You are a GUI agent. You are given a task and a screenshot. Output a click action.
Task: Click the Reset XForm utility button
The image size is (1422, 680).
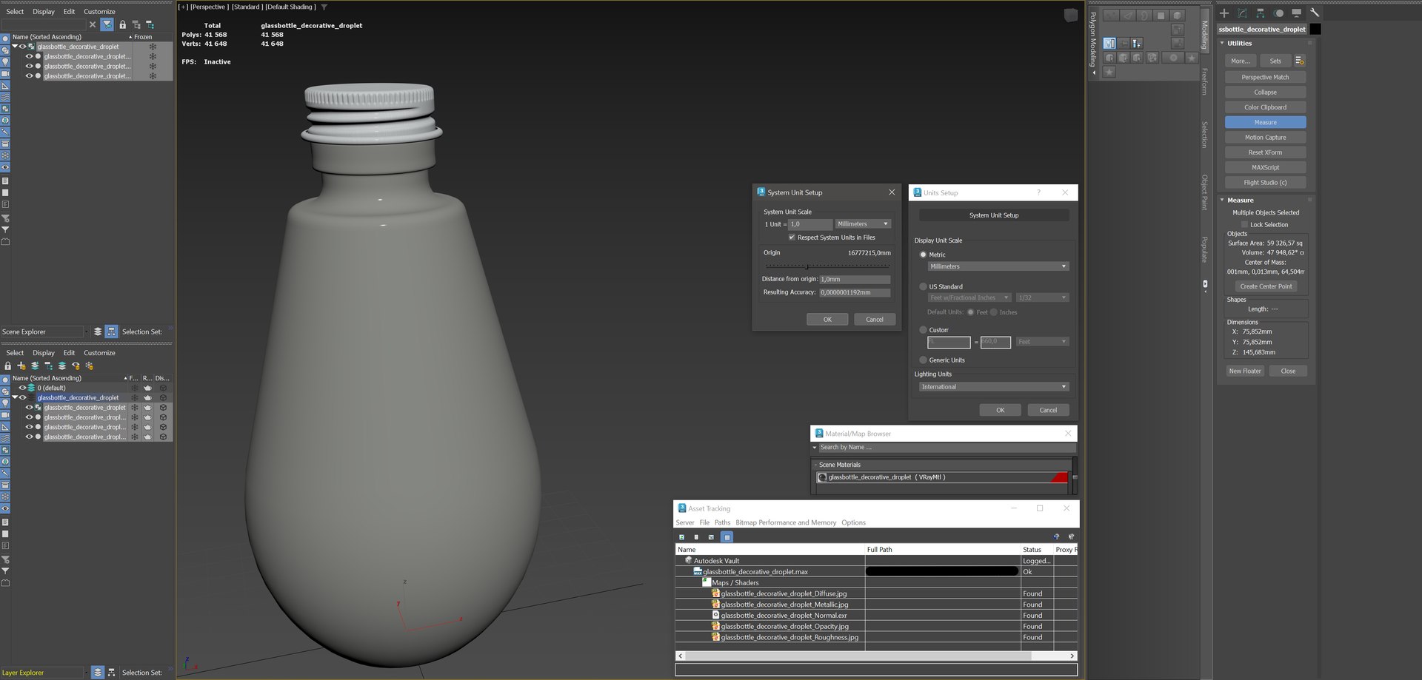pos(1265,152)
